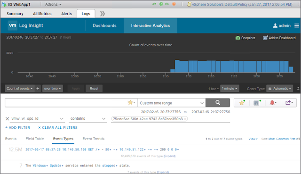
Task: Click the Update field in event text
Action: (56, 166)
